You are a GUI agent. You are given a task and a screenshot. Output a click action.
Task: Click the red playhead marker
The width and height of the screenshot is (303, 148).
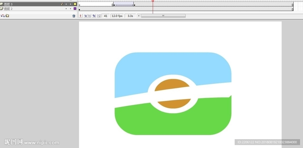coord(153,1)
